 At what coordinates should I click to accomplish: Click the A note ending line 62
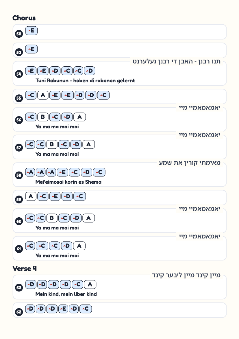(90, 285)
